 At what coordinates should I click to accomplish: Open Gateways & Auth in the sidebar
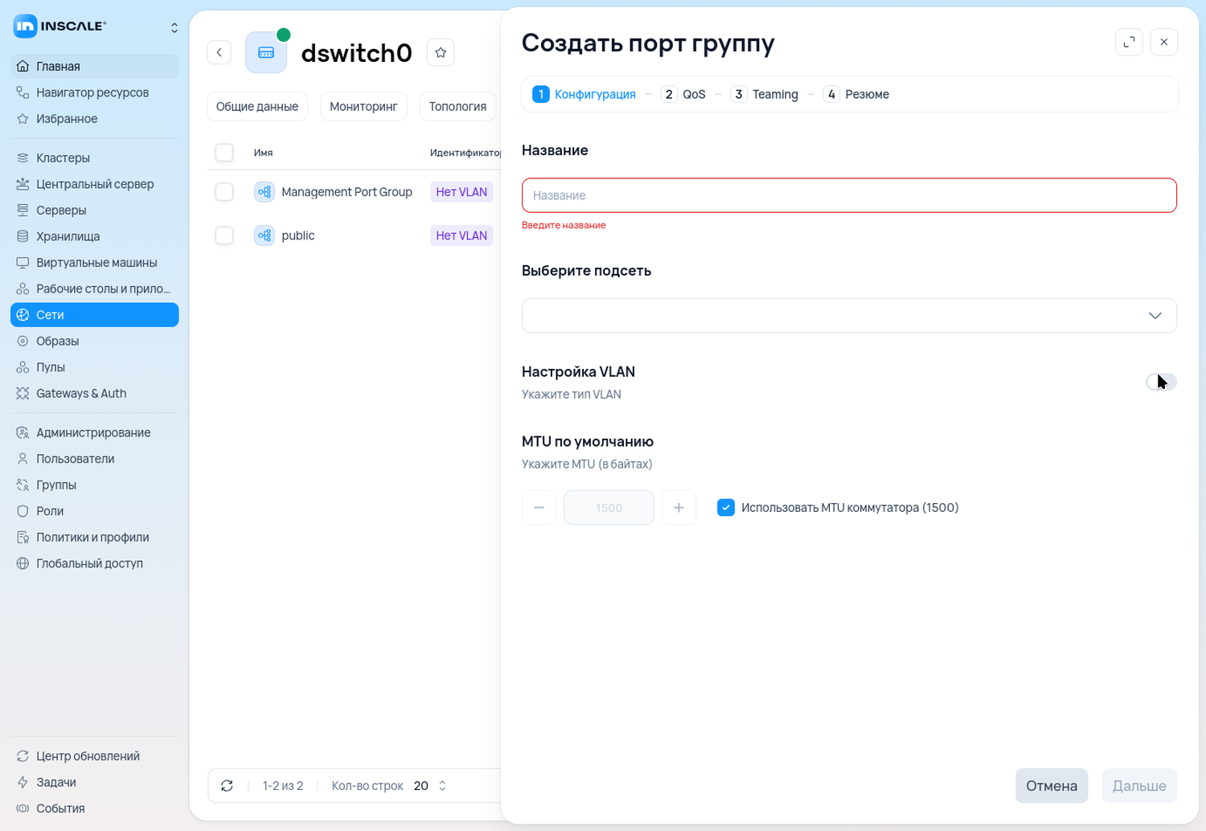[x=95, y=394]
